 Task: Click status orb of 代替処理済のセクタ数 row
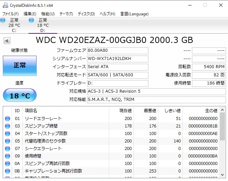[7, 141]
